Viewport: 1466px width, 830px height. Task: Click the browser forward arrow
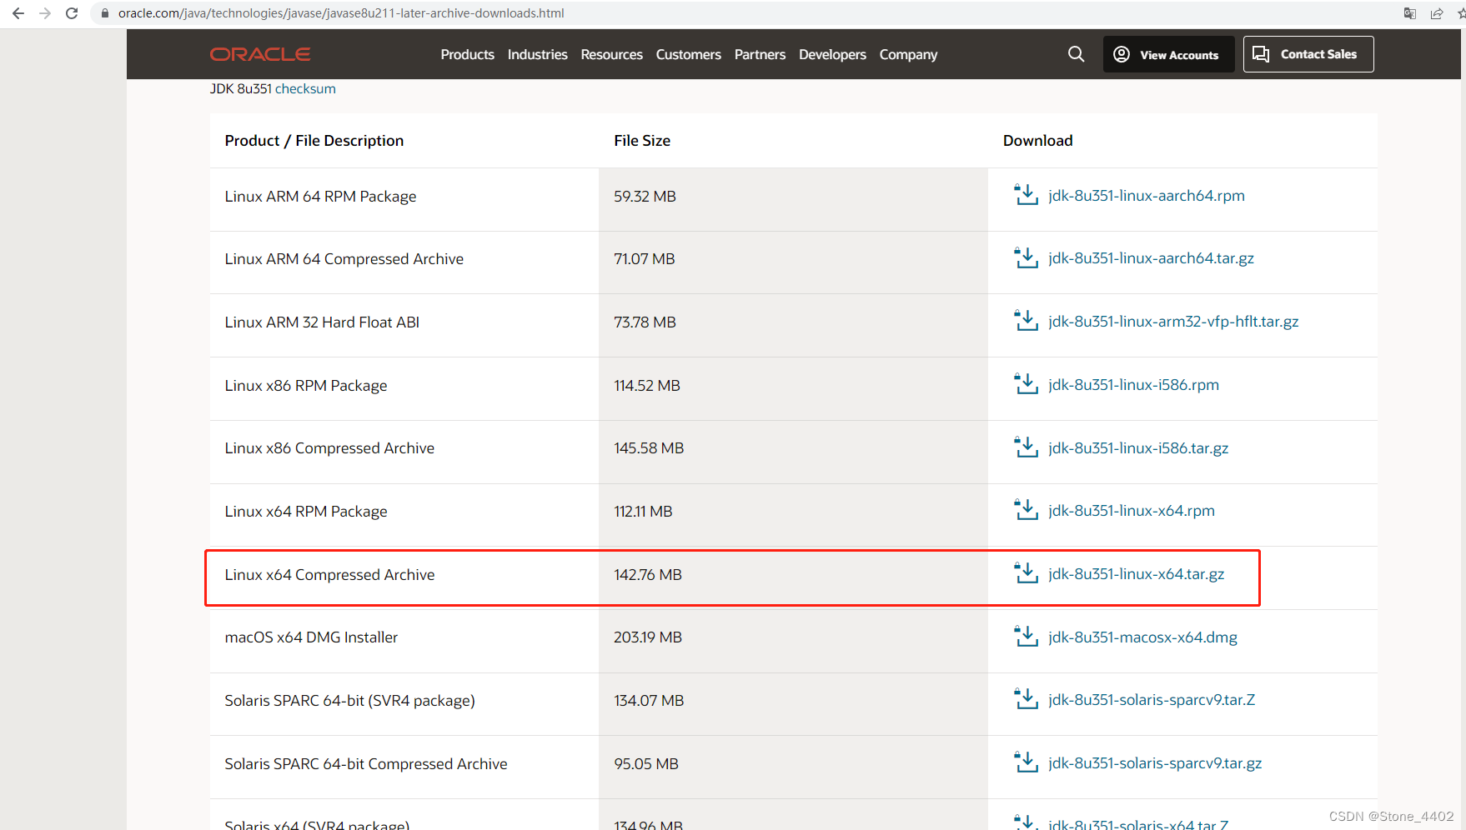click(x=45, y=13)
